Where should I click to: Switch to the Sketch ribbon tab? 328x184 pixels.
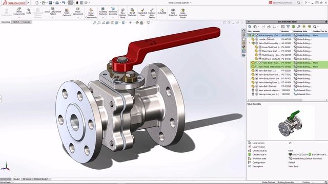[16, 22]
